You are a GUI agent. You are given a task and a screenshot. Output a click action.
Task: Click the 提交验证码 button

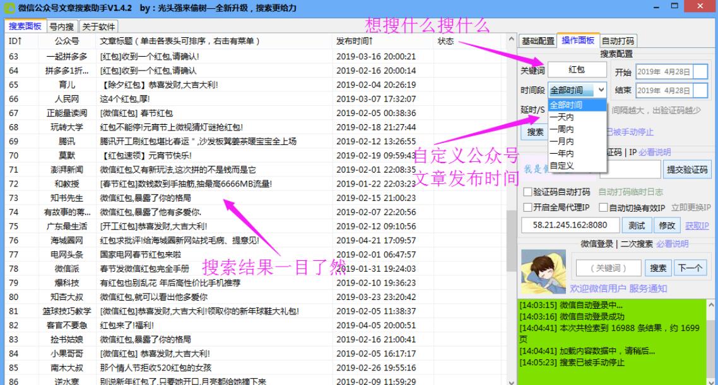pyautogui.click(x=687, y=170)
